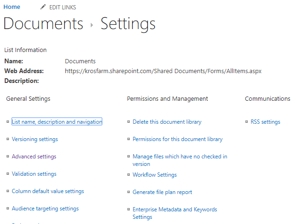299x224 pixels.
Task: Click the Documents breadcrumb title
Action: [x=43, y=23]
